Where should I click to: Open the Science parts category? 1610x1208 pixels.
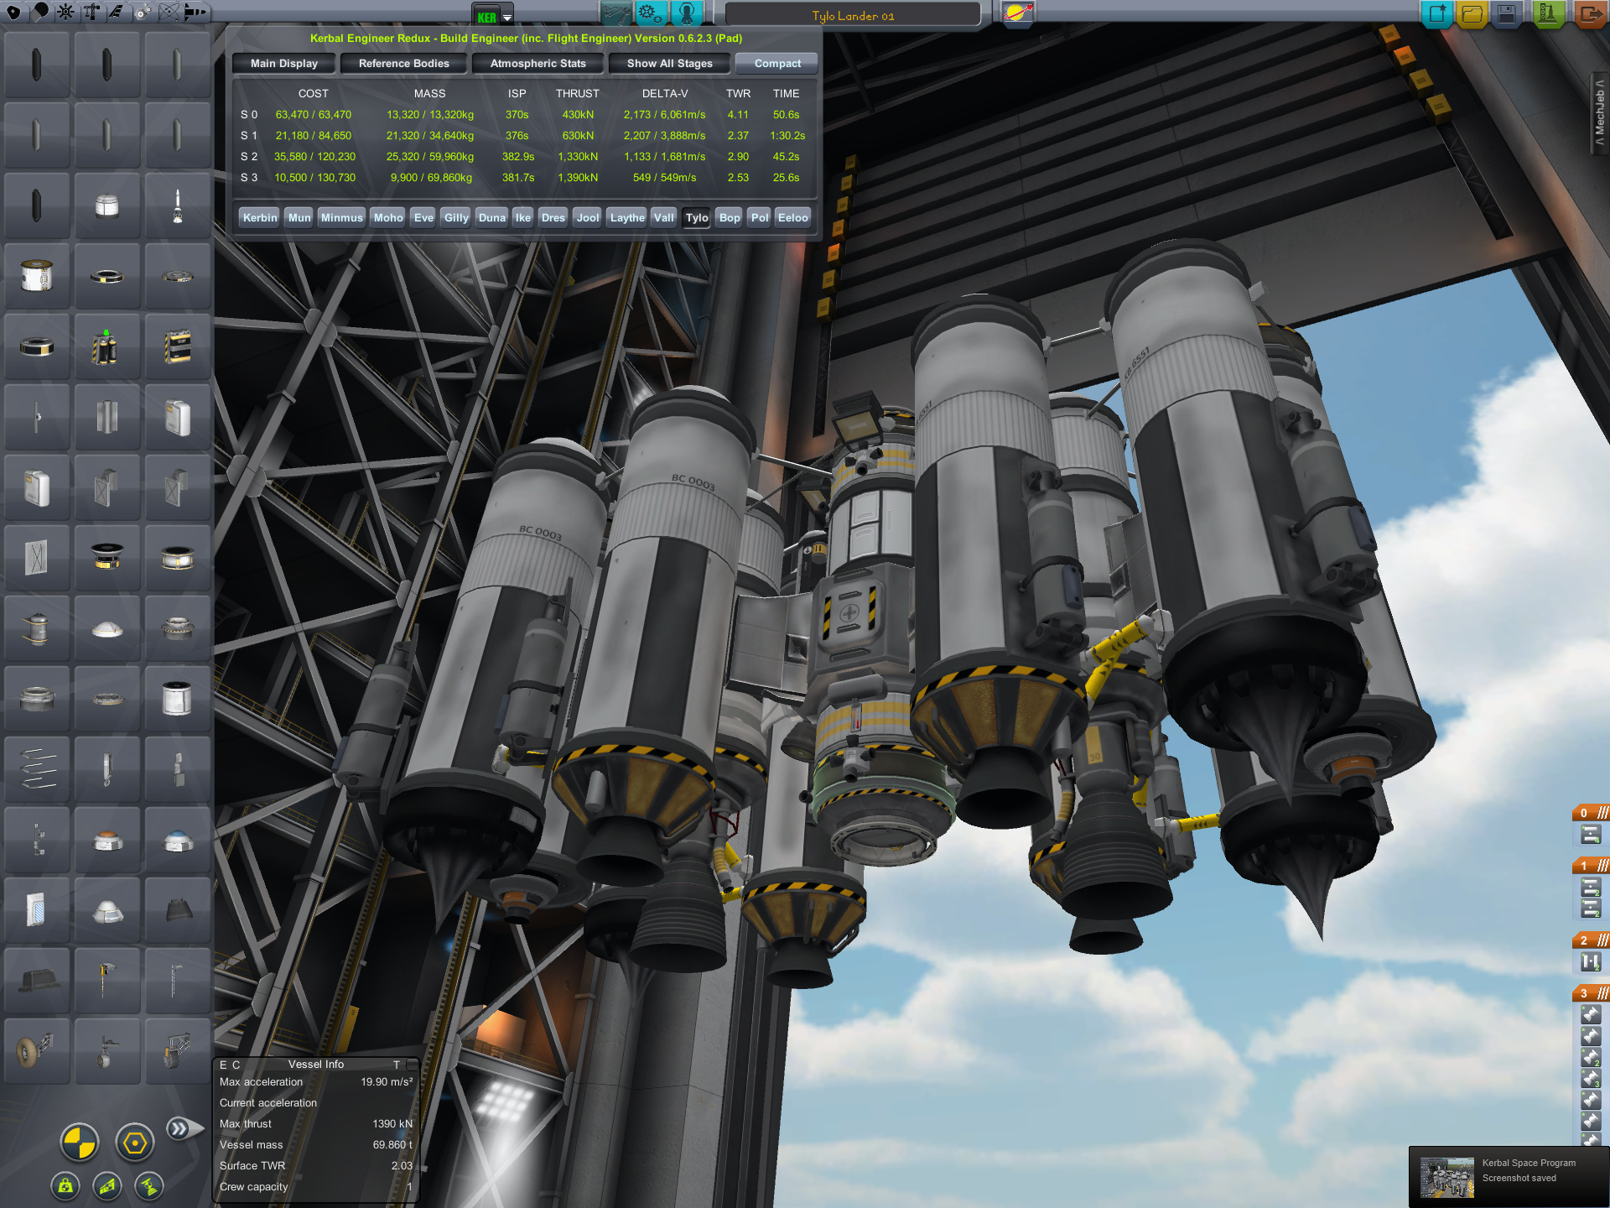pyautogui.click(x=169, y=12)
